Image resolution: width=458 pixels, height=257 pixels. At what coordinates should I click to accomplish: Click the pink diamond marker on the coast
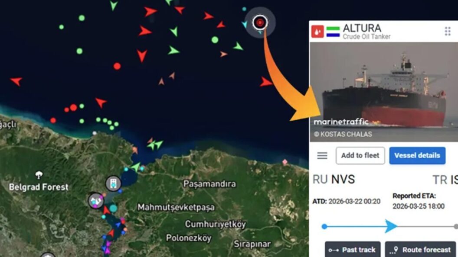tap(285, 162)
